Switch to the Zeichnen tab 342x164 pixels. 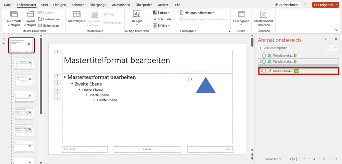[x=77, y=5]
